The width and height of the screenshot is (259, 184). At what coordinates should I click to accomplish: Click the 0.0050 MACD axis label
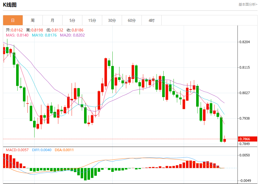(x=245, y=155)
